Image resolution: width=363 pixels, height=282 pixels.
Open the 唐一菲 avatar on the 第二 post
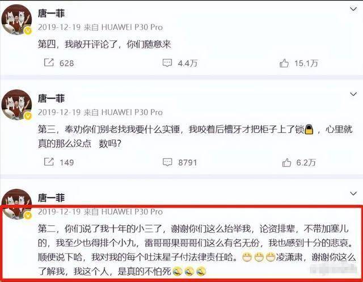pos(16,204)
